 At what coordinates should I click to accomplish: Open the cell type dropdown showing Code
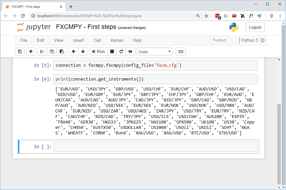coord(155,52)
